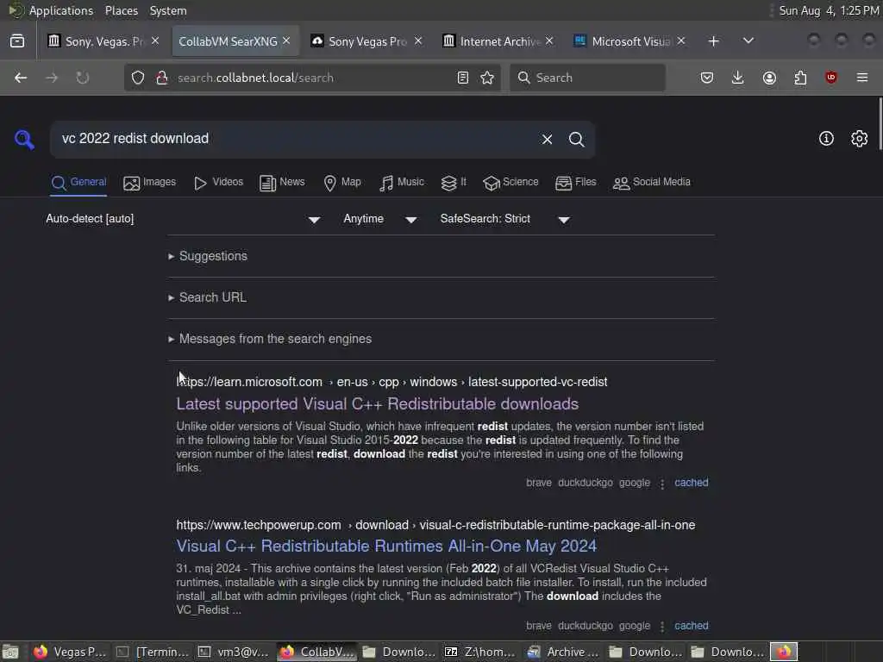Open the Auto-detect language dropdown
The width and height of the screenshot is (883, 662).
pyautogui.click(x=184, y=219)
